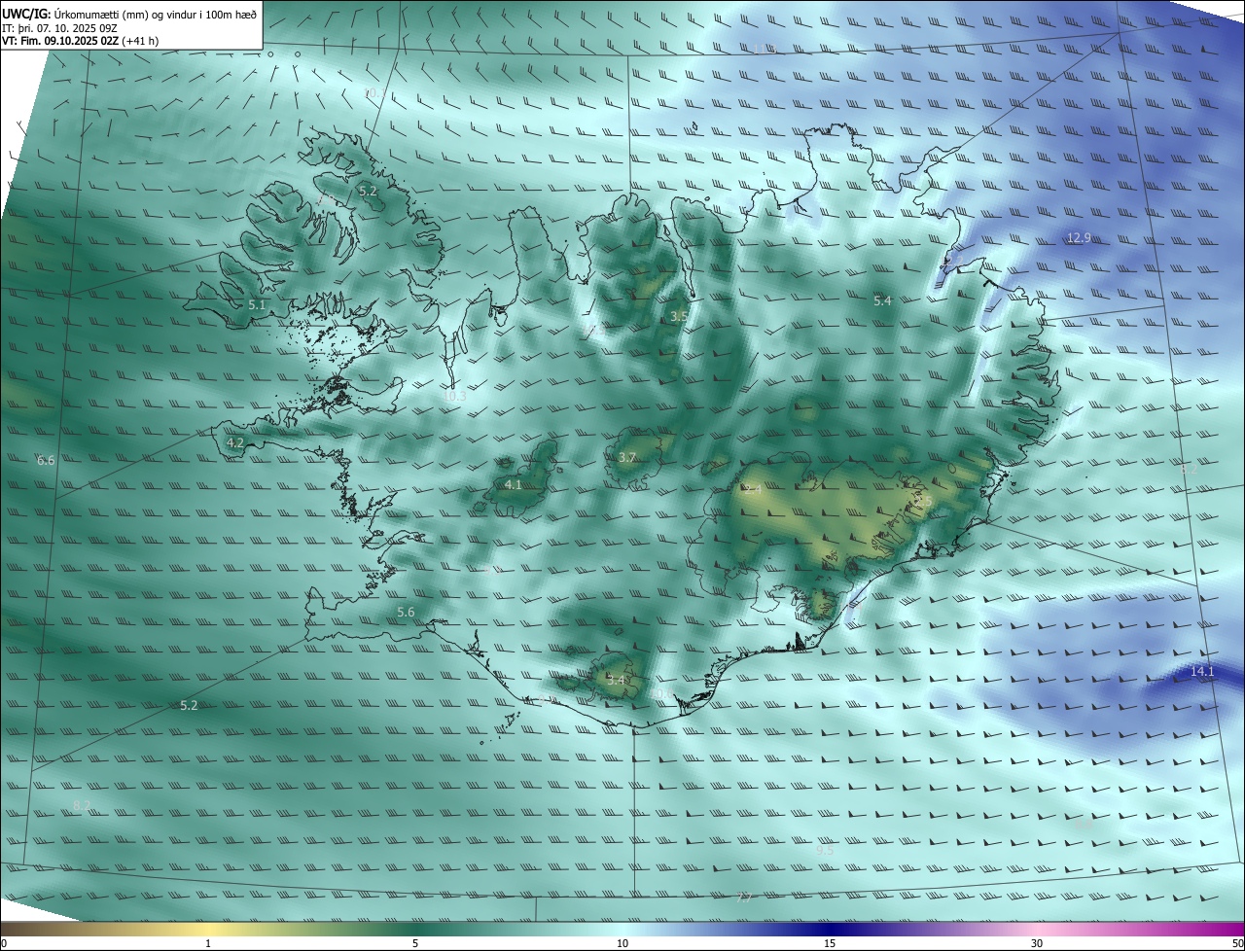
Task: Click the 14.1 value label
Action: coord(1202,672)
